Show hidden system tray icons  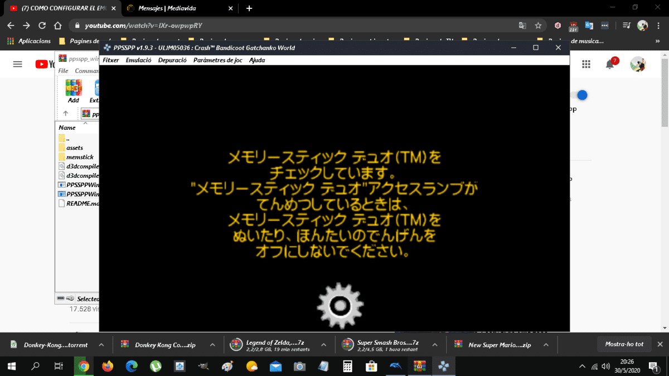click(x=583, y=366)
